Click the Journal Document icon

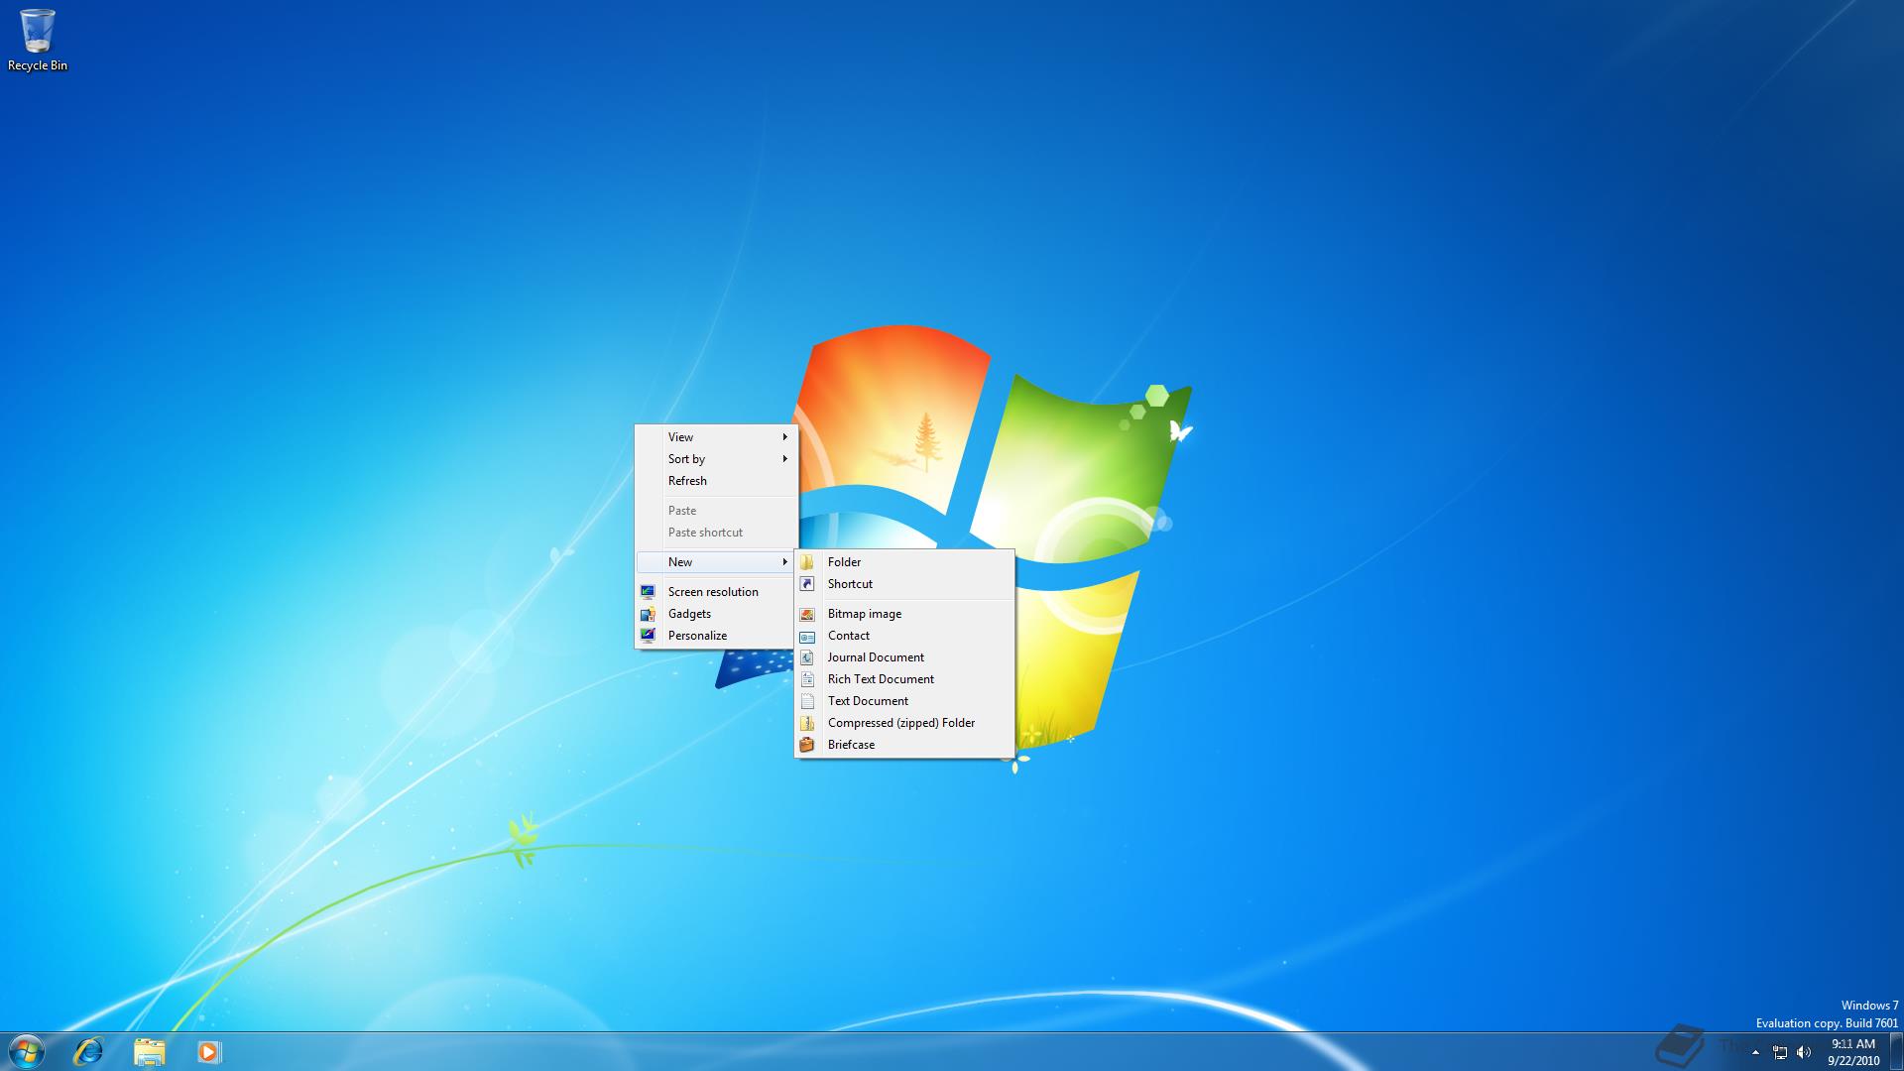(x=807, y=657)
